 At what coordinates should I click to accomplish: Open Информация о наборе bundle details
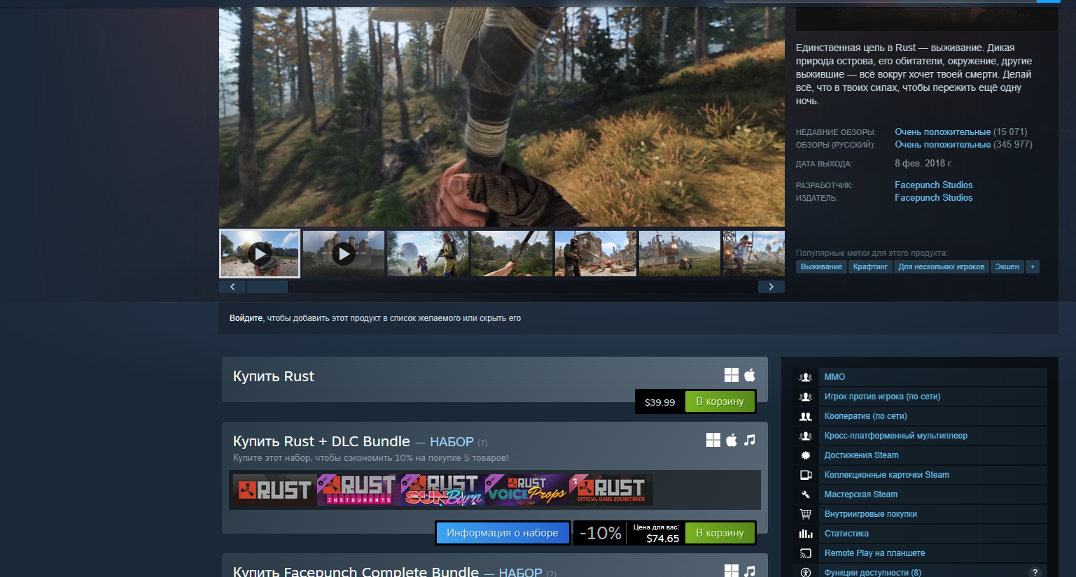(502, 533)
